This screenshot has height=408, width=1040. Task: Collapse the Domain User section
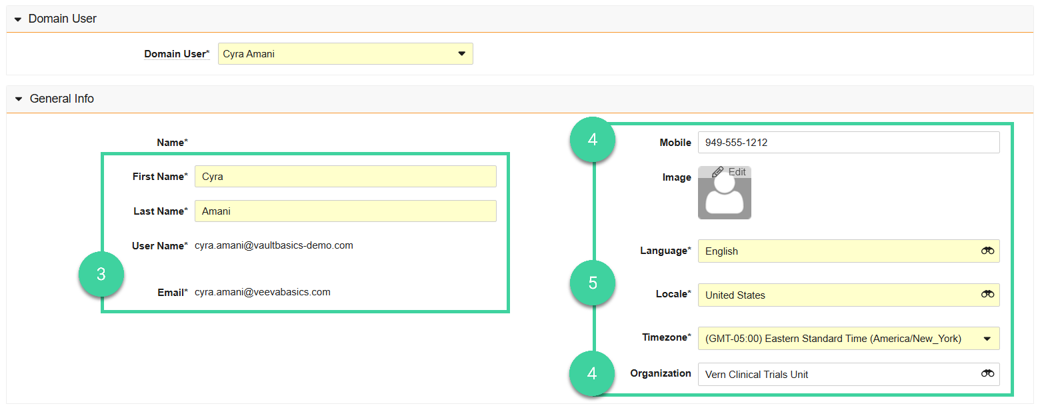tap(18, 19)
